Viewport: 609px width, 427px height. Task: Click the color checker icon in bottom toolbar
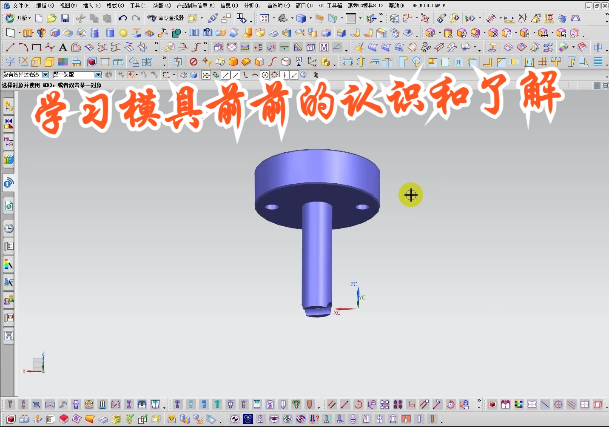point(518,404)
